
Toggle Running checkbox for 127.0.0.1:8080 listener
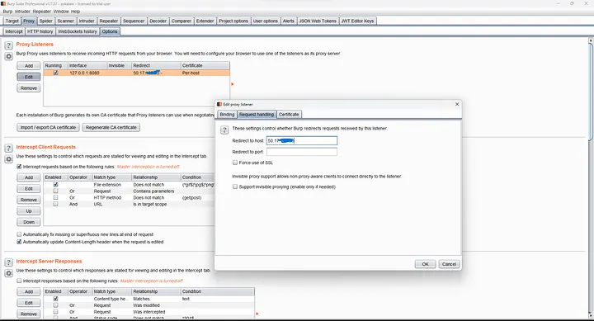[x=56, y=73]
